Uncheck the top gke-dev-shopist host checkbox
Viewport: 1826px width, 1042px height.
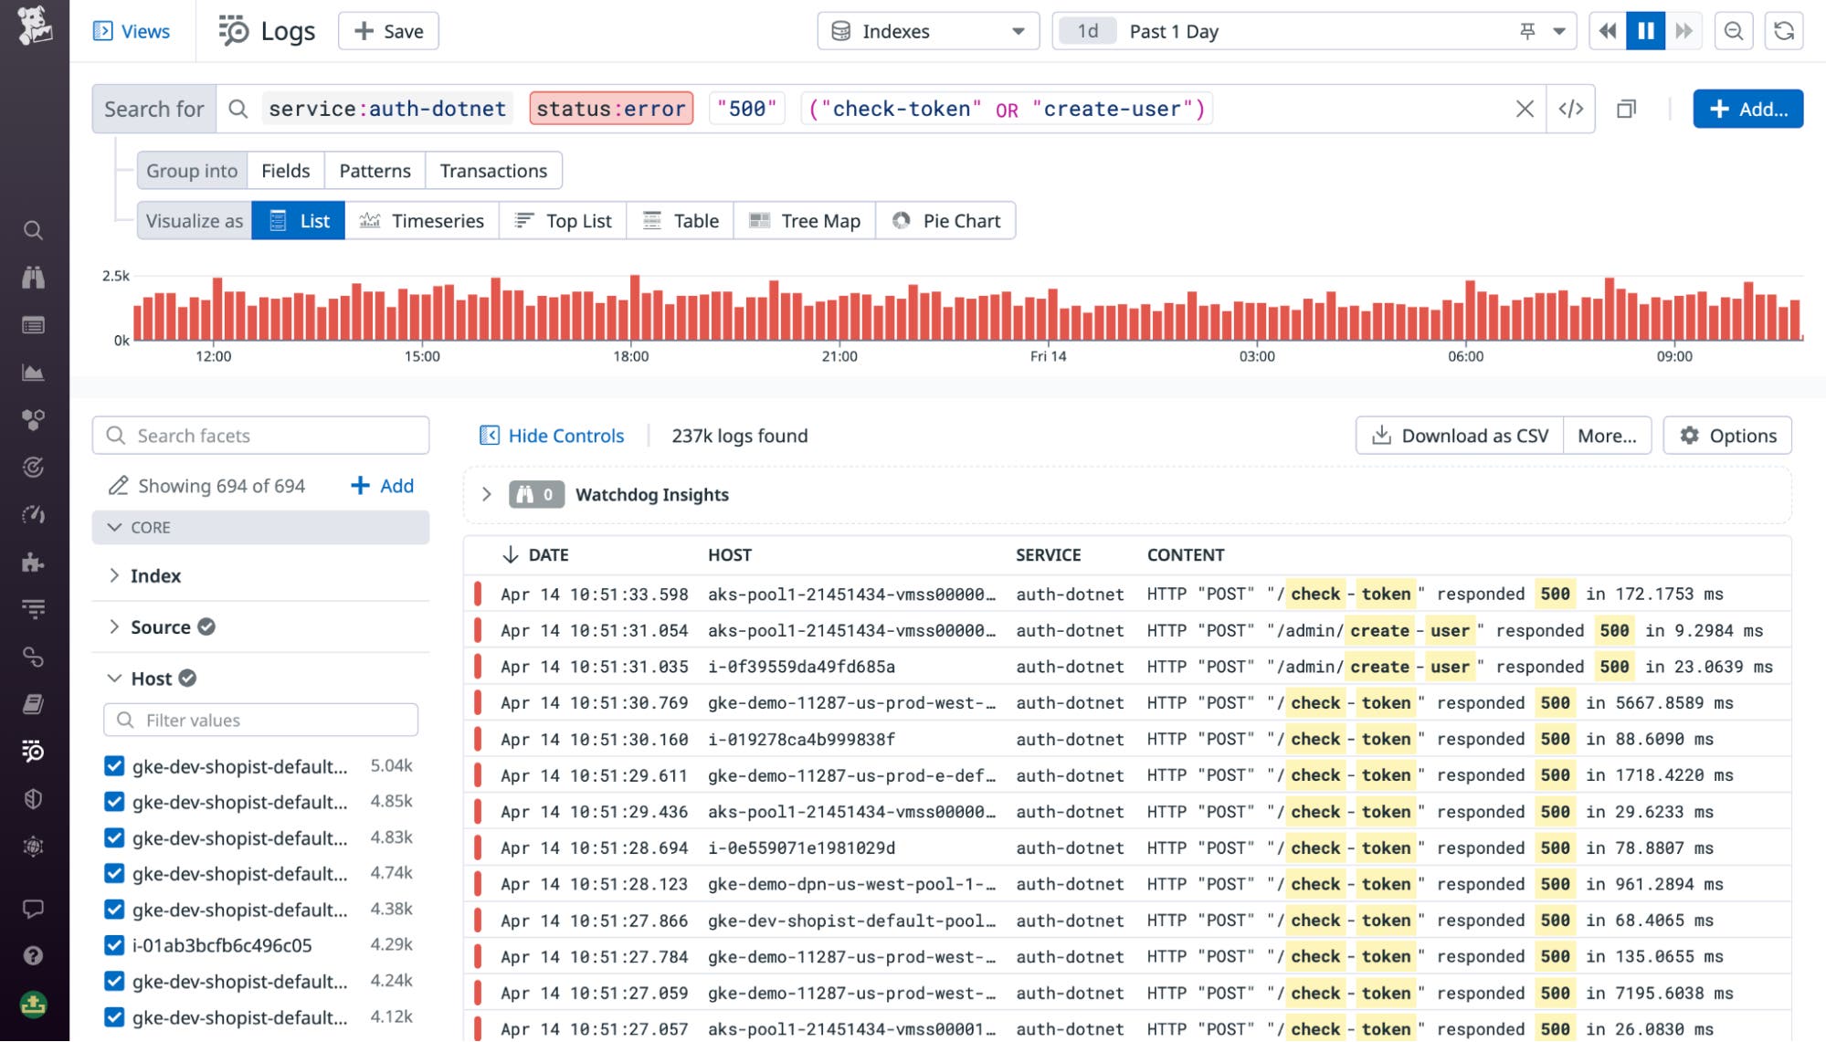coord(114,766)
